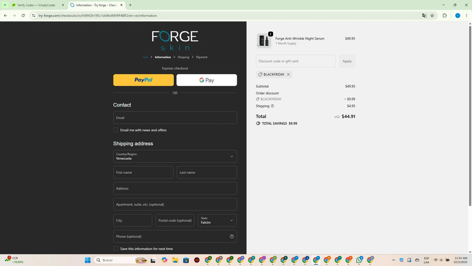472x266 pixels.
Task: Focus the Last name field
Action: [207, 172]
